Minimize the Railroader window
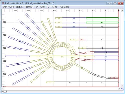Screen dimensions: 125x94 109,3
